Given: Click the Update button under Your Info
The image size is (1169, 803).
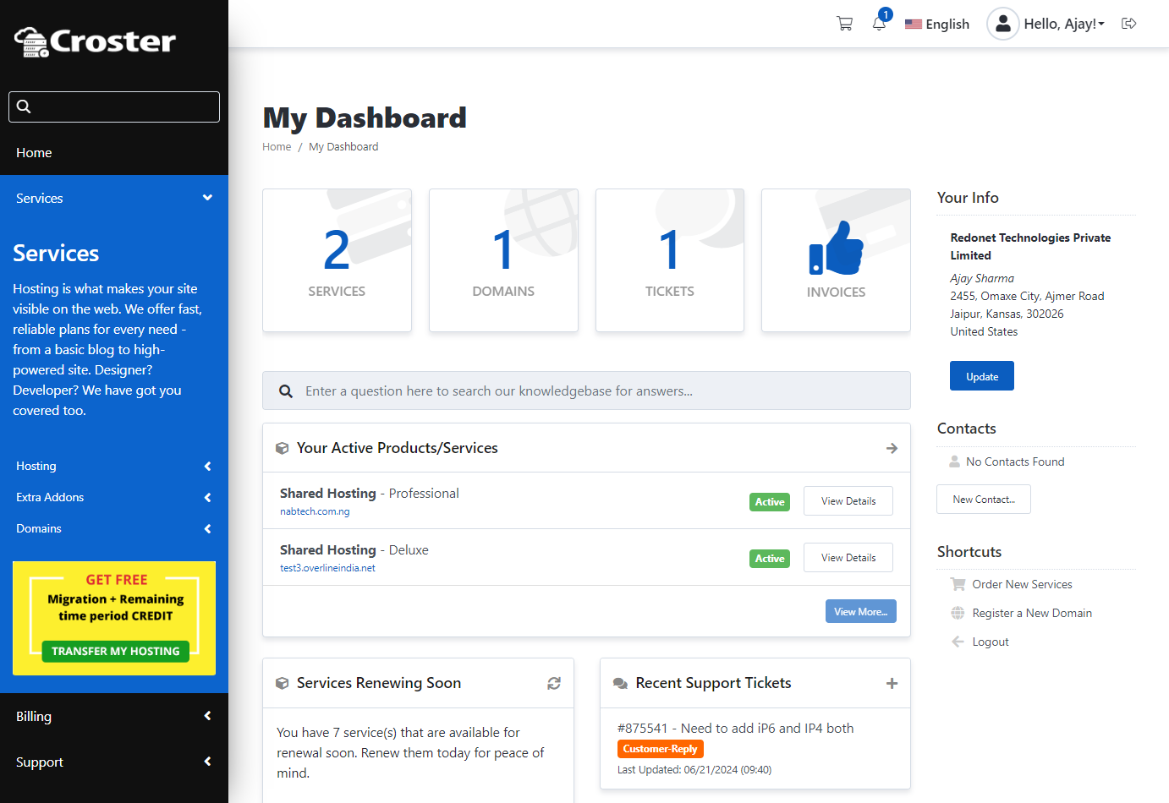Looking at the screenshot, I should tap(981, 376).
